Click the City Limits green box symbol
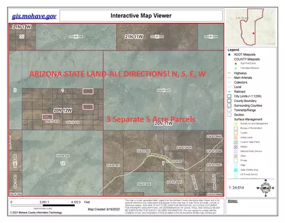The image size is (285, 223). [x=229, y=96]
